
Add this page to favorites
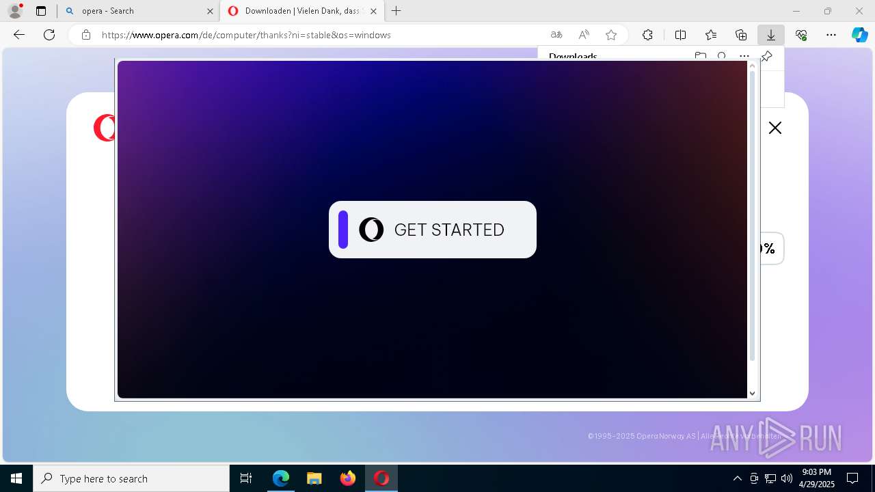point(611,35)
